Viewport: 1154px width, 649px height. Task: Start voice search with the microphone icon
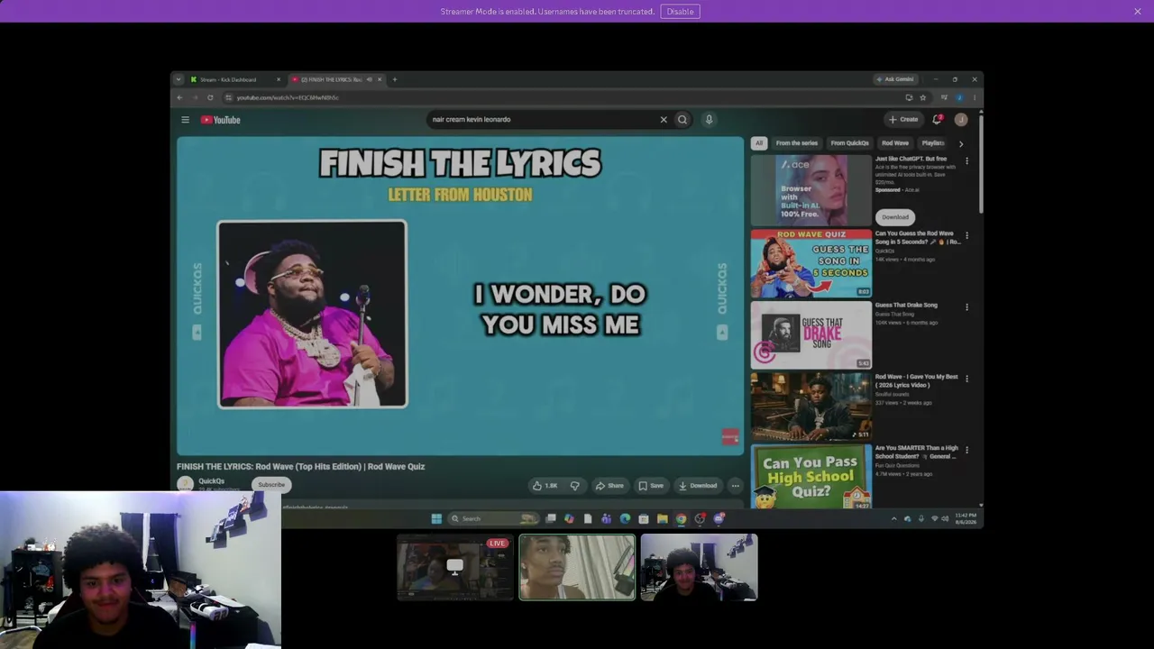point(709,119)
